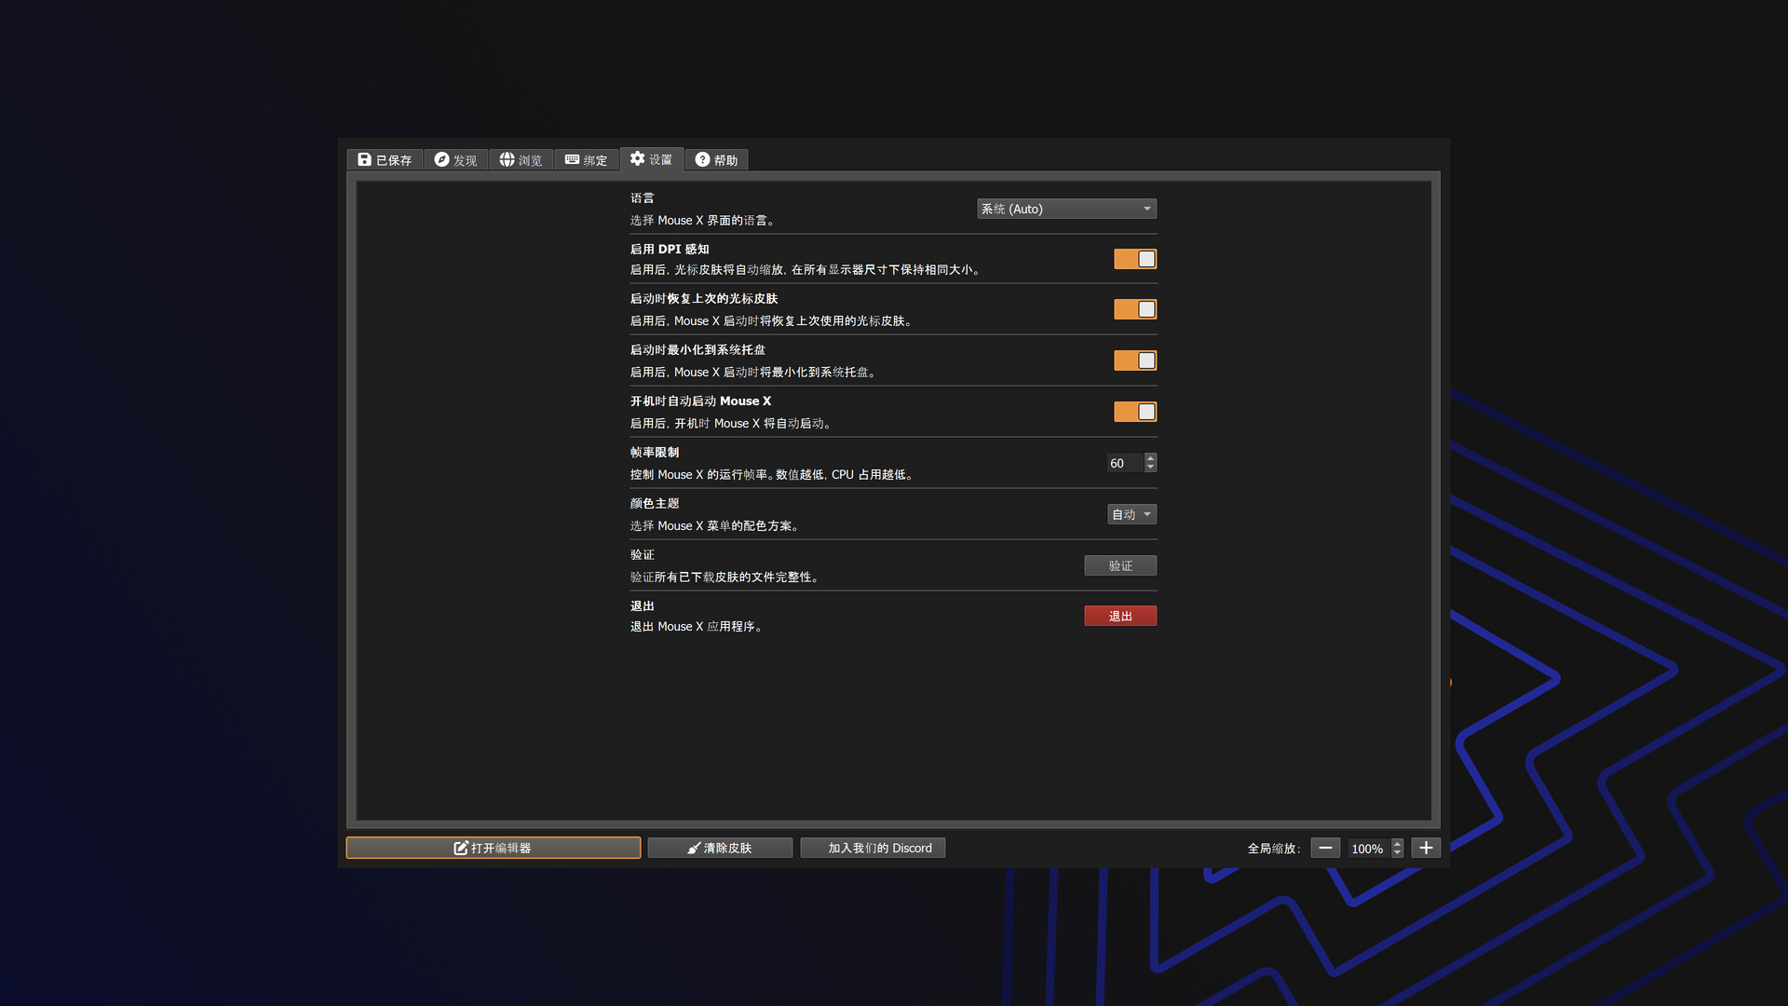Open the 帮助 (Help) tab
Screen dimensions: 1788x1006
click(716, 160)
